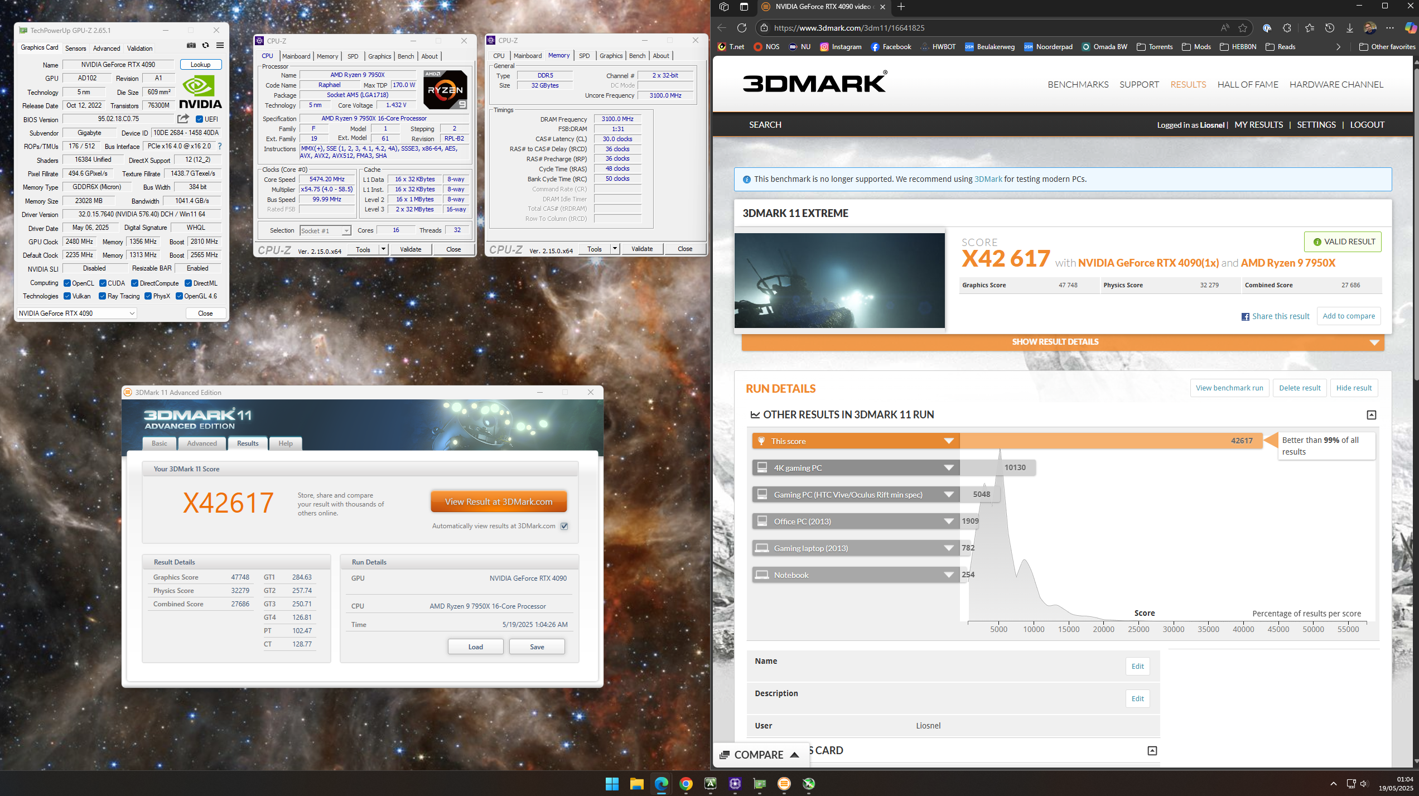
Task: Open the Edge tab actions icon
Action: [744, 7]
